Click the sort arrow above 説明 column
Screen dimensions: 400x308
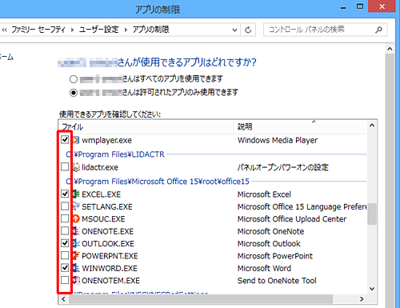coord(314,122)
